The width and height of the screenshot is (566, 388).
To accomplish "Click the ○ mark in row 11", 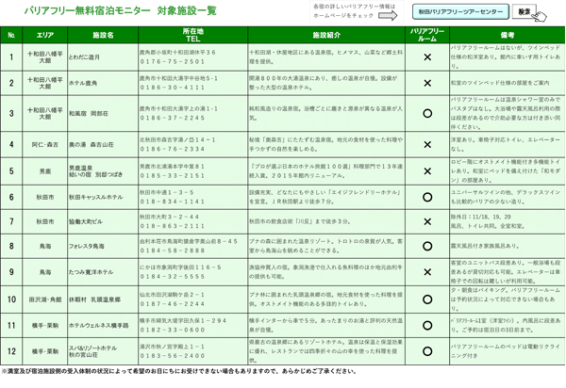I will [427, 325].
